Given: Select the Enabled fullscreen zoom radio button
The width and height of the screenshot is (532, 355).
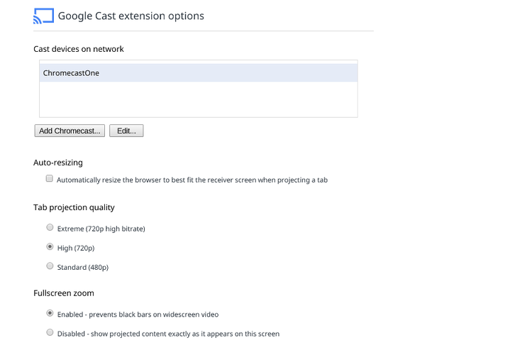Looking at the screenshot, I should (50, 313).
